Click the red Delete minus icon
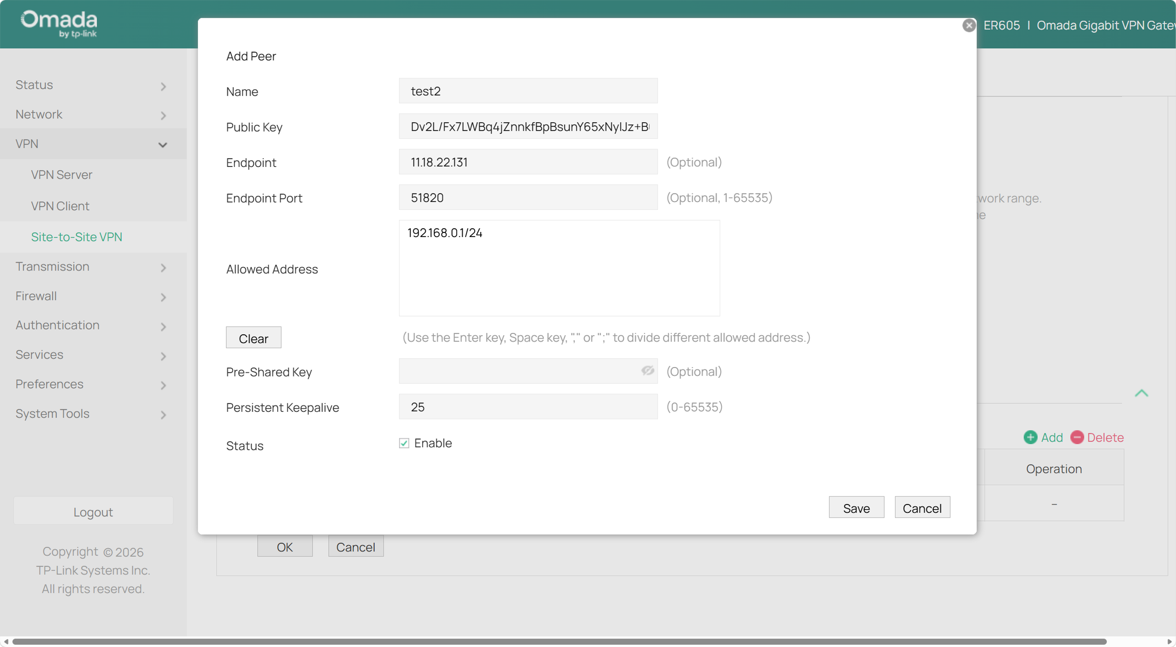Image resolution: width=1176 pixels, height=647 pixels. pos(1076,437)
